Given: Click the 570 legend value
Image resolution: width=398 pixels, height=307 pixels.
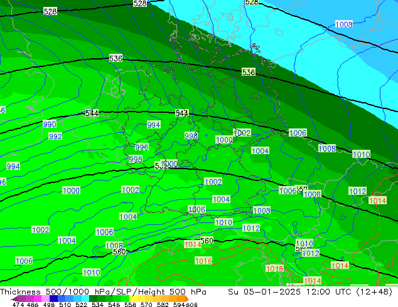Looking at the screenshot, I should pyautogui.click(x=146, y=304).
